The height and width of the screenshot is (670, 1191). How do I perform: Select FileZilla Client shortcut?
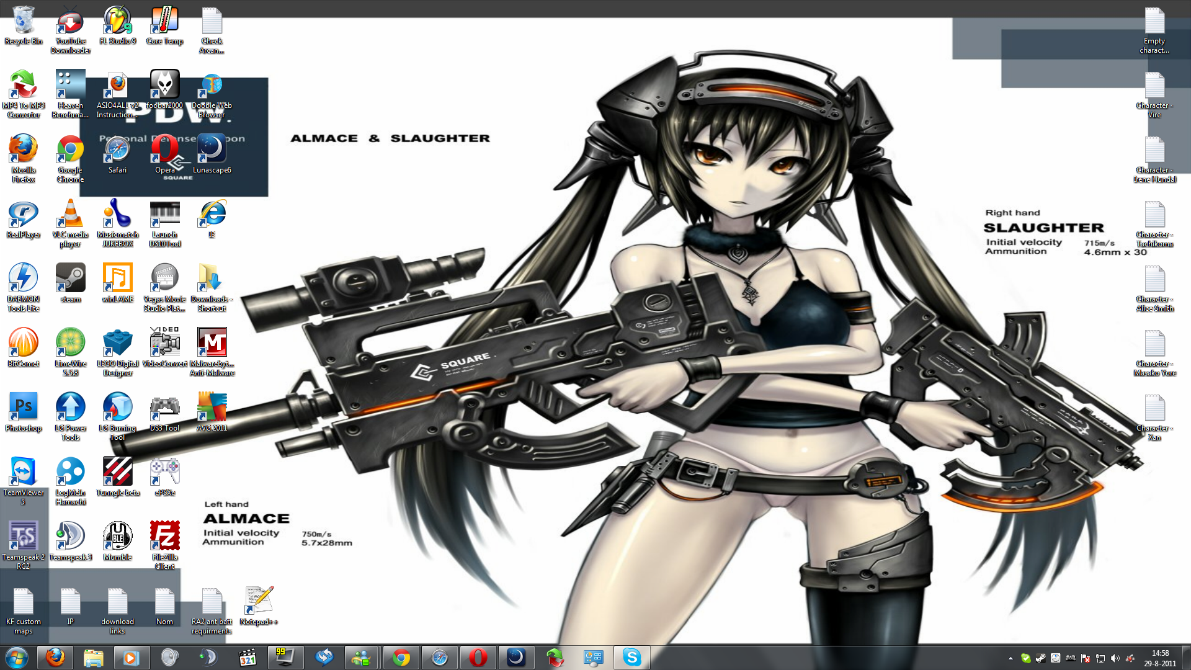(165, 546)
